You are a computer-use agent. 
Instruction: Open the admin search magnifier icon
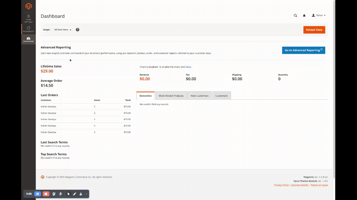295,16
